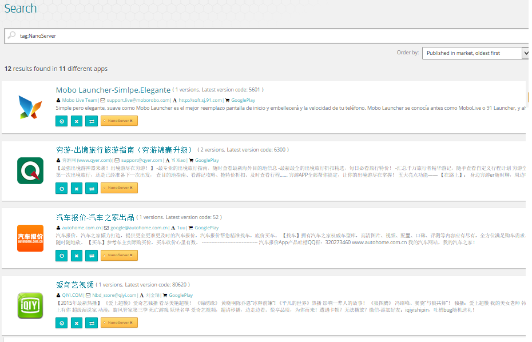Screen dimensions: 532x342
Task: Click the google@autohome.com.cn email link
Action: pyautogui.click(x=139, y=228)
